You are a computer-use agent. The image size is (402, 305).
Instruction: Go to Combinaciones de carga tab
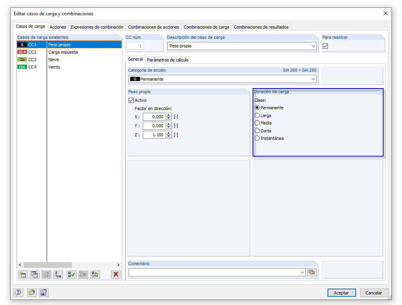(x=206, y=27)
